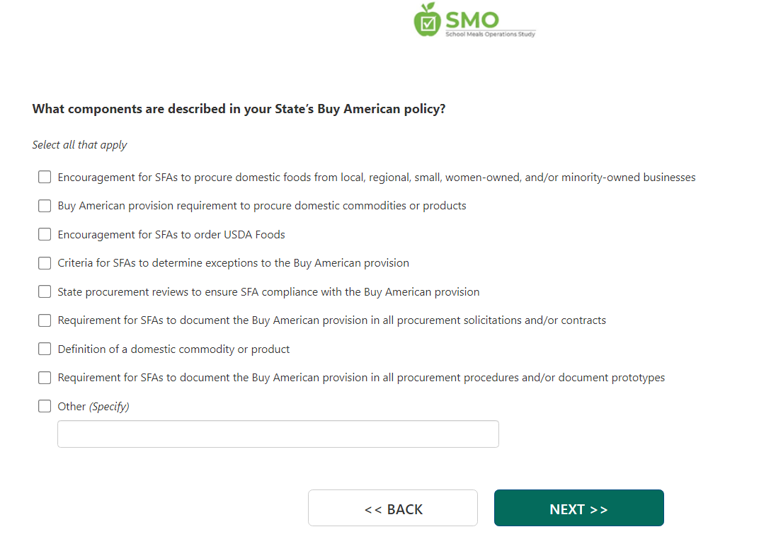Tick the checkbox for procurement solicitations and/or contracts
This screenshot has width=759, height=551.
(45, 320)
